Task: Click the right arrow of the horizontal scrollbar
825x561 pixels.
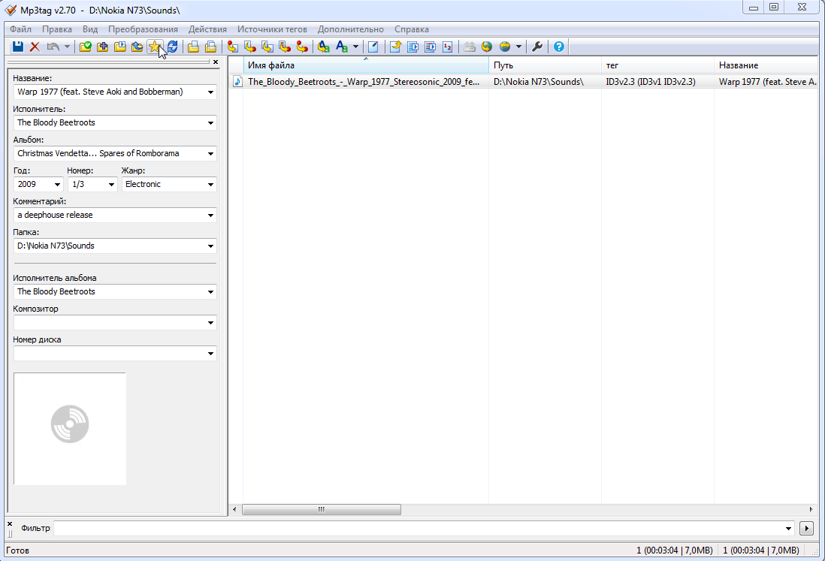Action: pyautogui.click(x=811, y=509)
